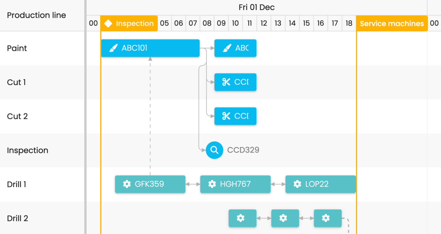Click the Fri 01 Dec date header
The height and width of the screenshot is (234, 441).
click(x=256, y=7)
